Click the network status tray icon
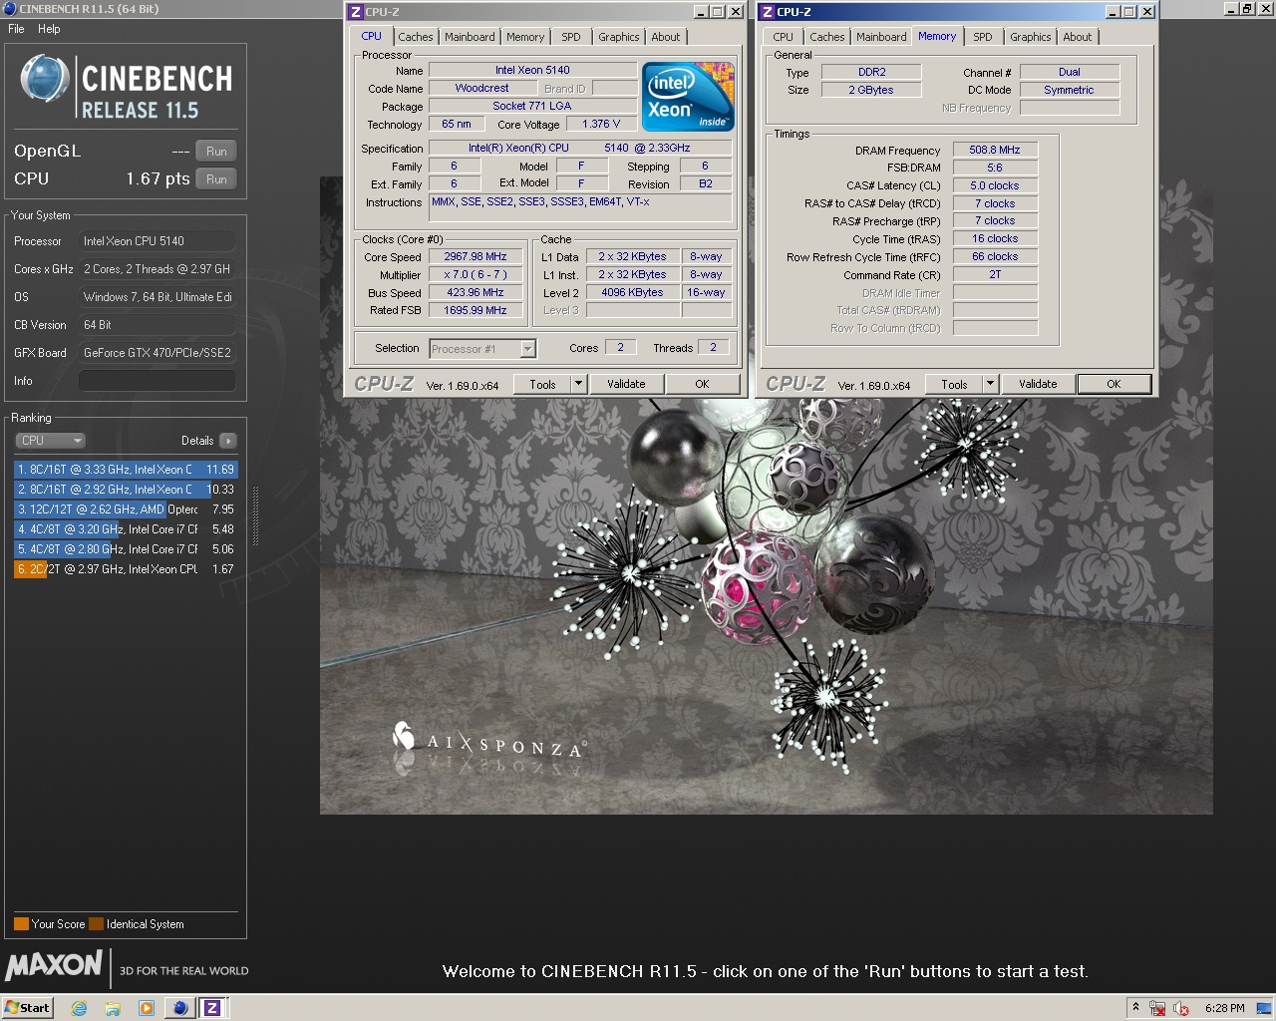 point(1157,1008)
